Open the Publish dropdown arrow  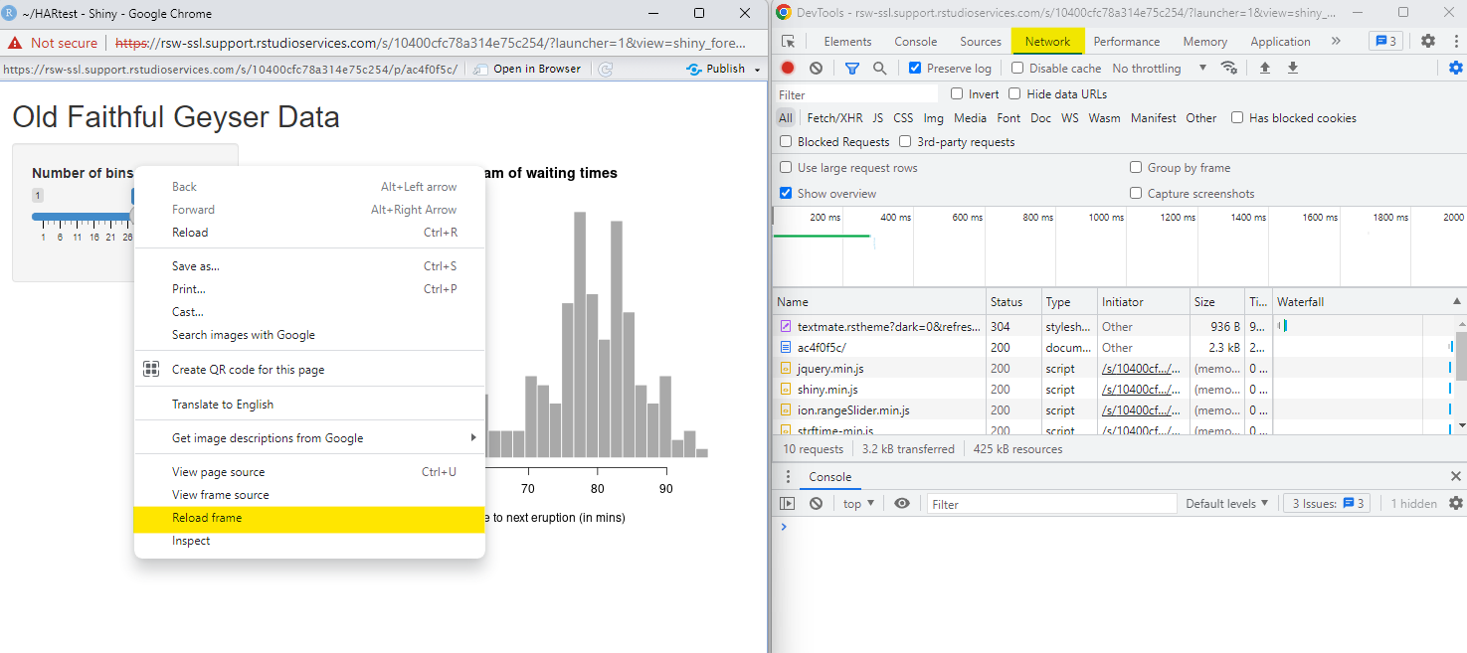point(758,70)
